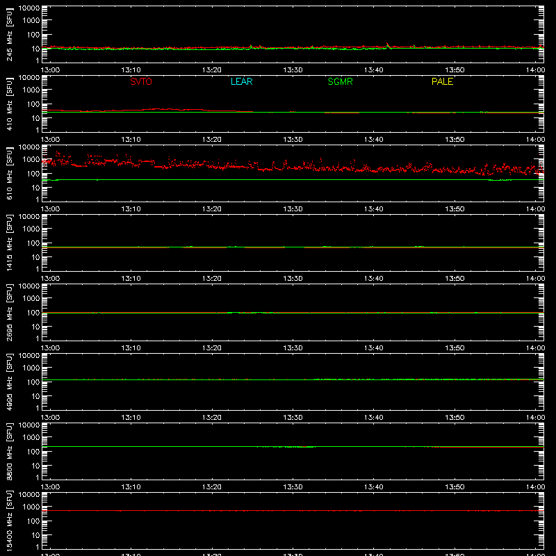Click the cyan LEAR legend label

tap(241, 81)
